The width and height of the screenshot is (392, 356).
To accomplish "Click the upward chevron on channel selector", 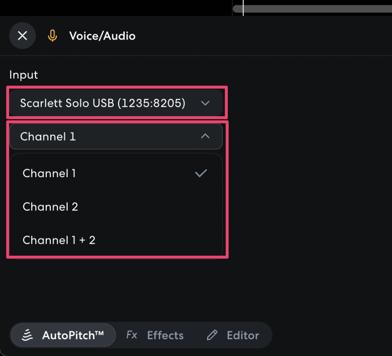I will pyautogui.click(x=205, y=136).
